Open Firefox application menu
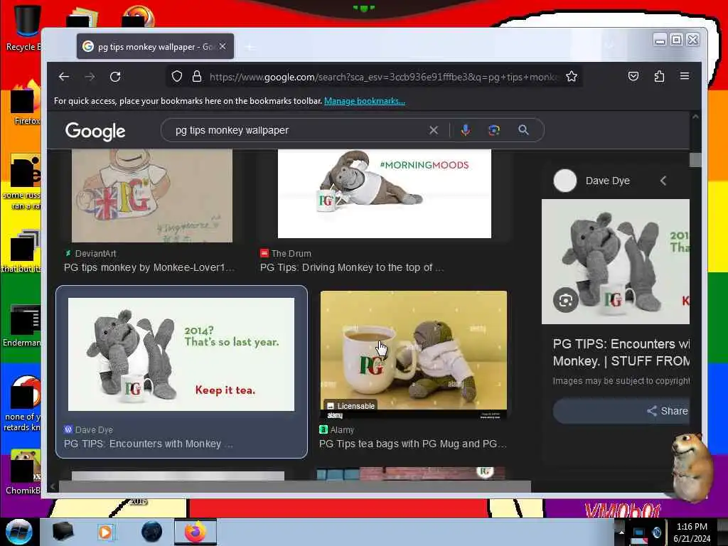 pyautogui.click(x=685, y=76)
